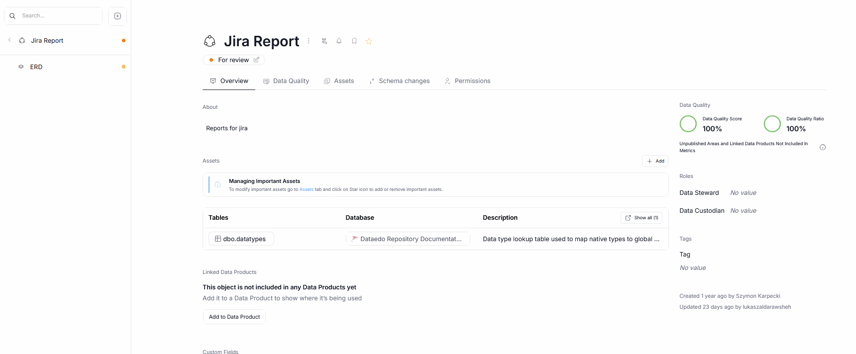856x354 pixels.
Task: Click the add-to-list icon next to the bell
Action: tap(324, 41)
